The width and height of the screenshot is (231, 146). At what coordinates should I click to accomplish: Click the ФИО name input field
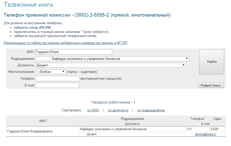click(74, 52)
